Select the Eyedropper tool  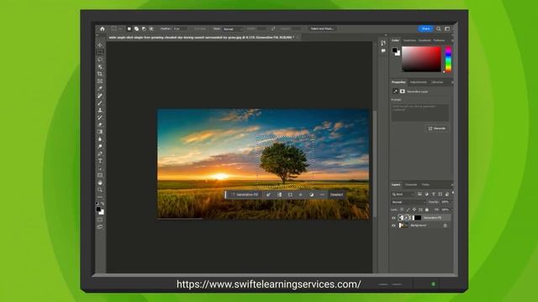click(x=100, y=88)
